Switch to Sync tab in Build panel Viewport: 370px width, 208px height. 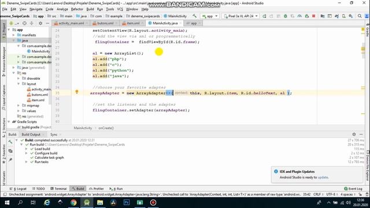[x=54, y=135]
